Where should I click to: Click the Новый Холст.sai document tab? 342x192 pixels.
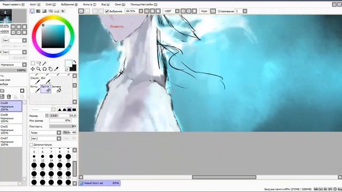point(100,183)
